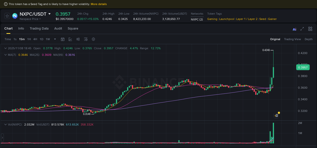Open the chart style line icon
This screenshot has width=317, height=148.
tap(70, 39)
